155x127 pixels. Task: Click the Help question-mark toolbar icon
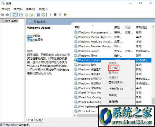tap(38, 14)
